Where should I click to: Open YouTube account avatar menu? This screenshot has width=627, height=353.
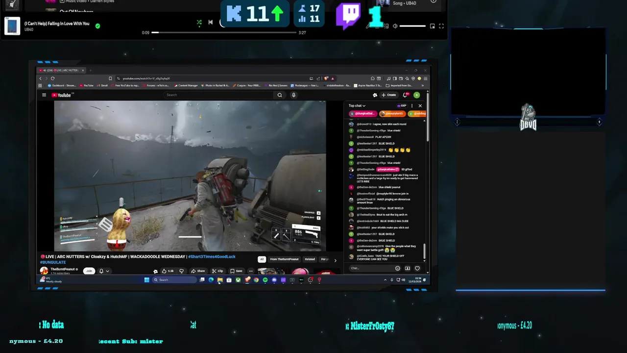[416, 95]
